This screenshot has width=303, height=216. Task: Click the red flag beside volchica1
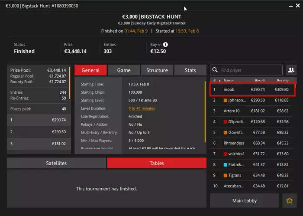226,154
